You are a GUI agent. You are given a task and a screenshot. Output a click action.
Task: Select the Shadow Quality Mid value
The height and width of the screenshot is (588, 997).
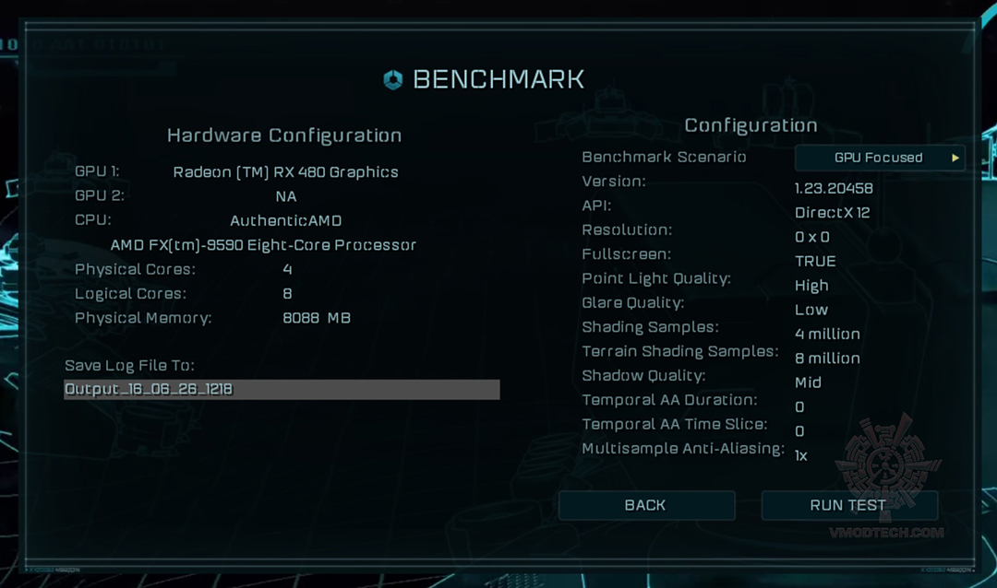808,382
